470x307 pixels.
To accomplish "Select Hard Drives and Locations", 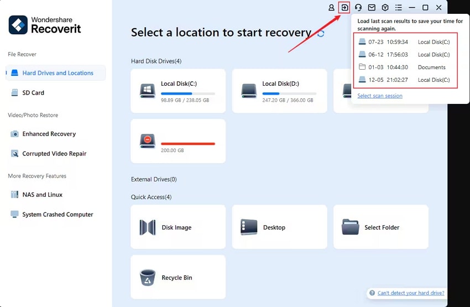I will click(x=56, y=73).
